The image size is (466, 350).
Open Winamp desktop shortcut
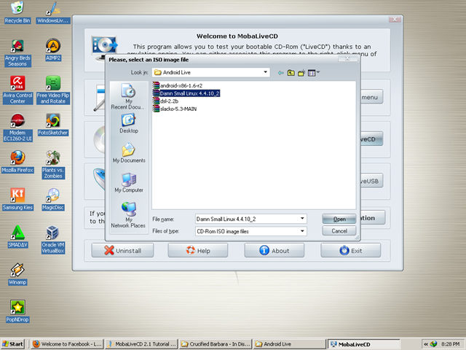tap(17, 274)
